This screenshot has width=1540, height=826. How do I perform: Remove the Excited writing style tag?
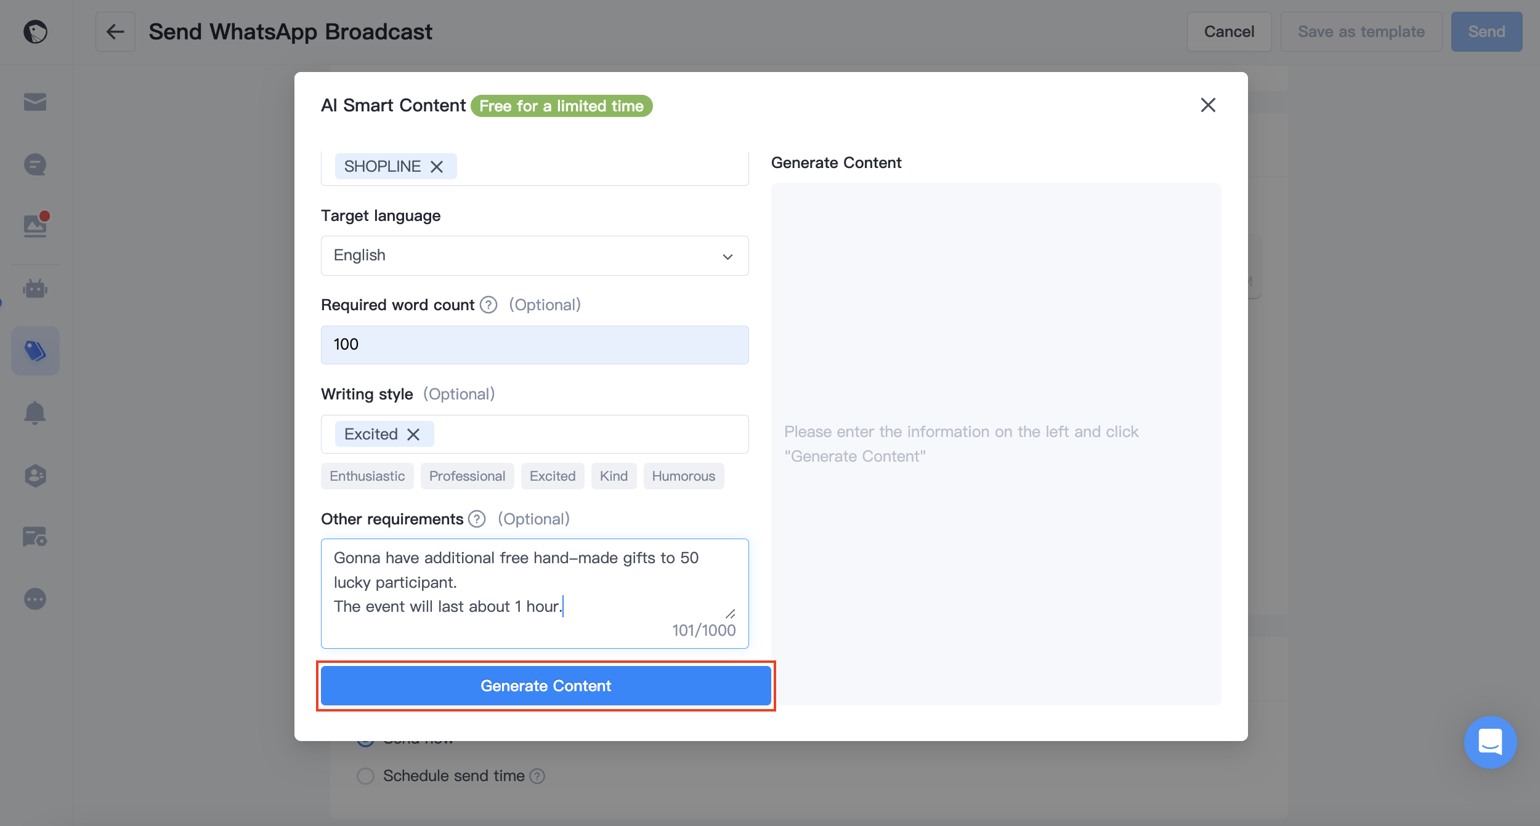tap(413, 435)
